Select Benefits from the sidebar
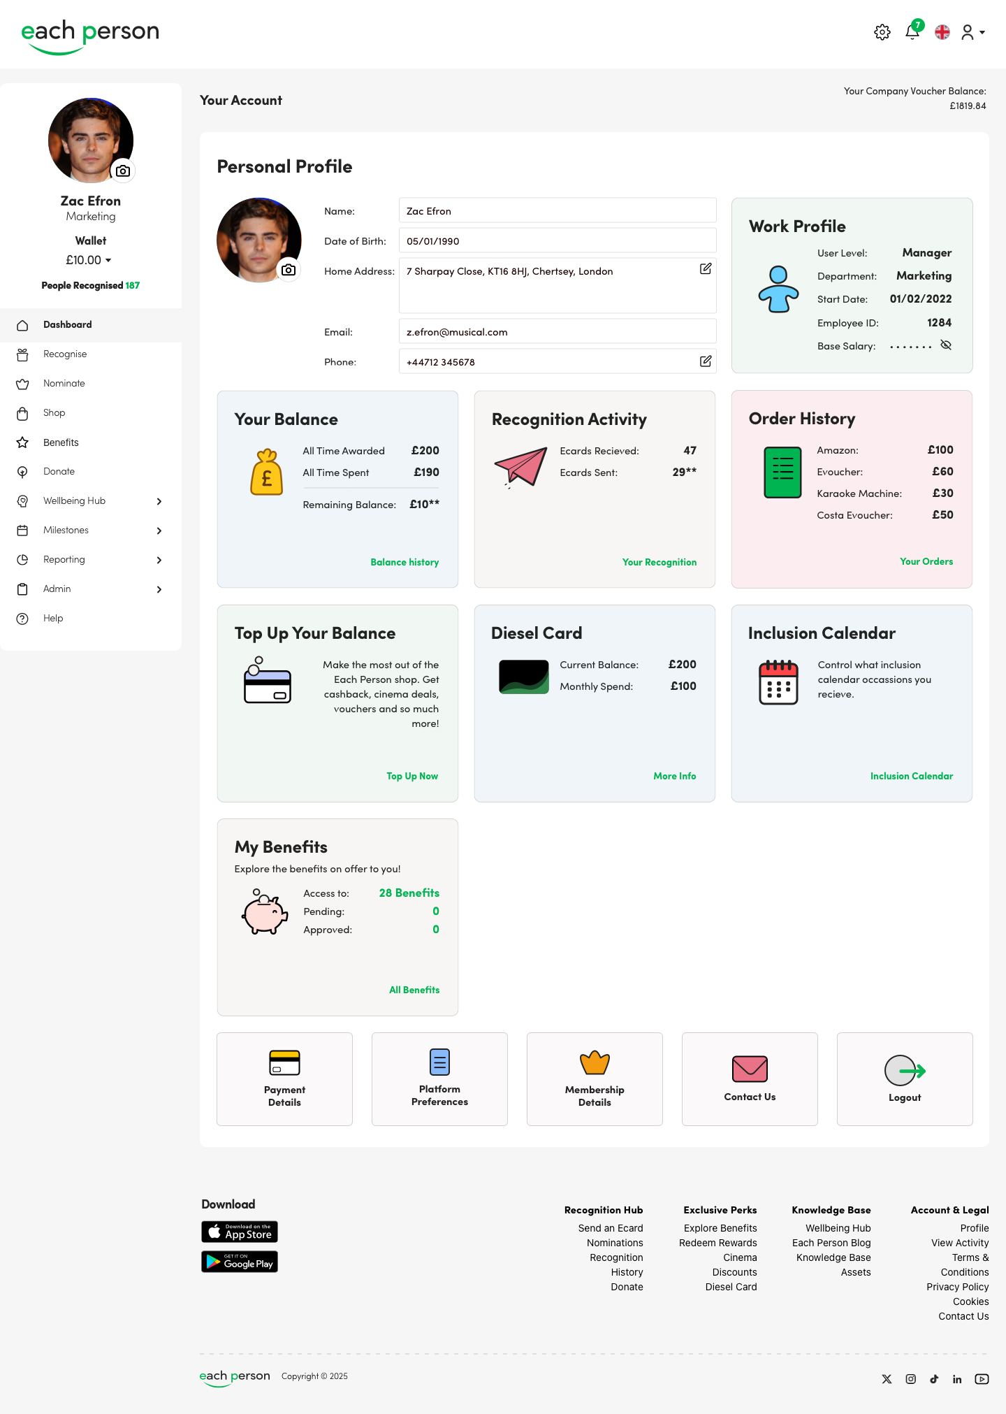 [x=61, y=442]
